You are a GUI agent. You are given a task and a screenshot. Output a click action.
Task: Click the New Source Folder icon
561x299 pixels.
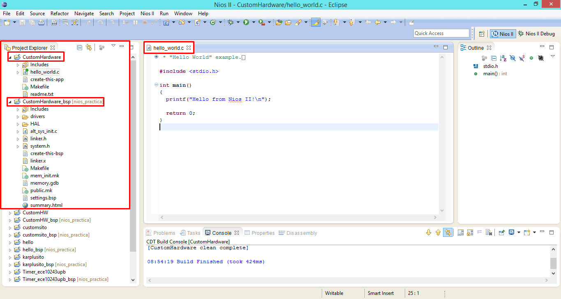pyautogui.click(x=182, y=22)
